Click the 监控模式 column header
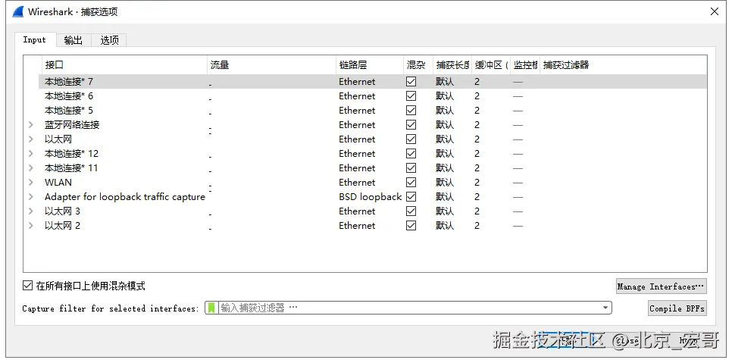The image size is (732, 363). (525, 65)
